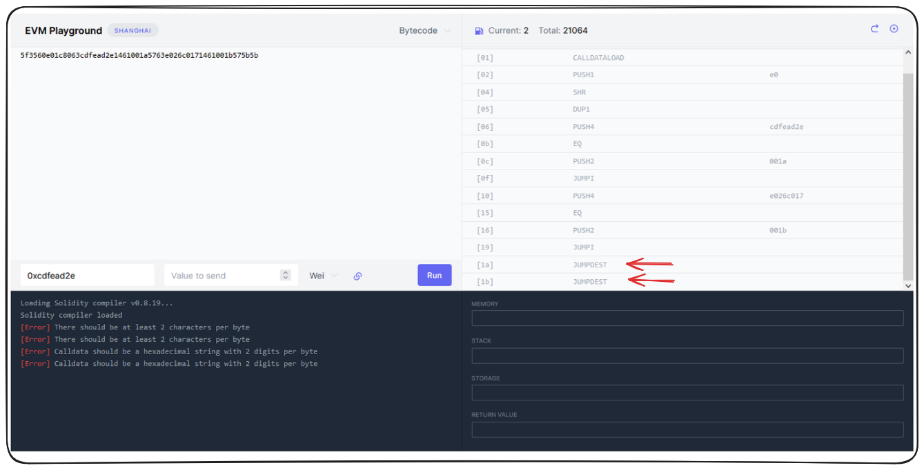This screenshot has width=924, height=470.
Task: Click the first JUMPDEST at offset 1a
Action: [589, 265]
